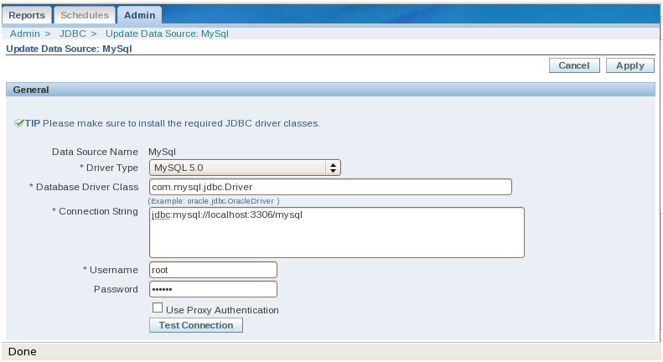The height and width of the screenshot is (362, 663).
Task: Go to Admin in the breadcrumb
Action: [24, 34]
